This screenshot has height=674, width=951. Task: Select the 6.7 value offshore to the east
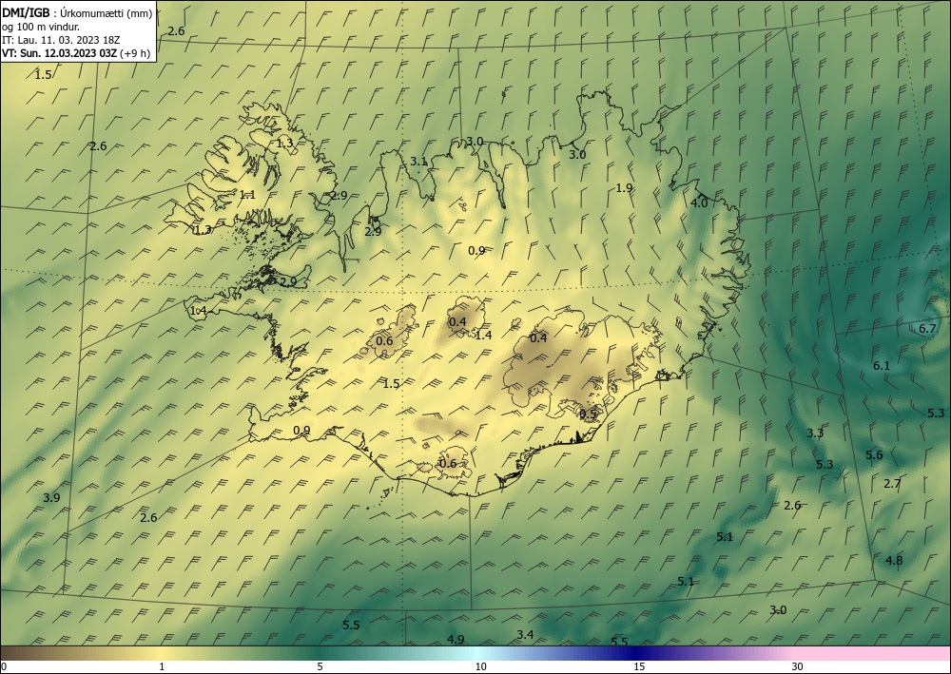[927, 329]
